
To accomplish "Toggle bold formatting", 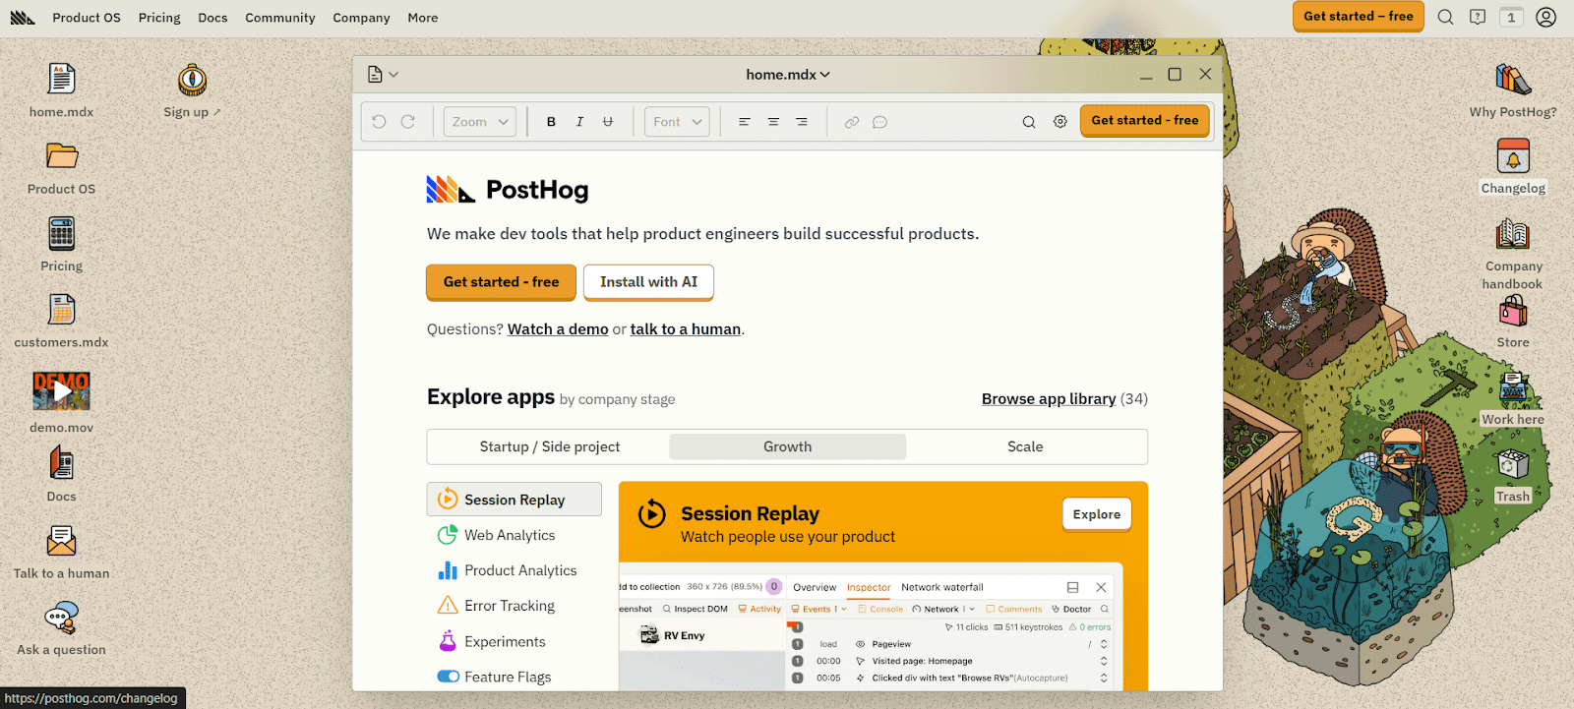I will (x=551, y=122).
